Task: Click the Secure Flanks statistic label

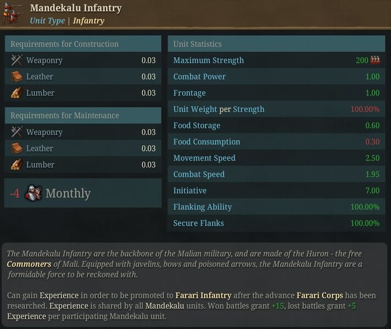Action: [198, 223]
